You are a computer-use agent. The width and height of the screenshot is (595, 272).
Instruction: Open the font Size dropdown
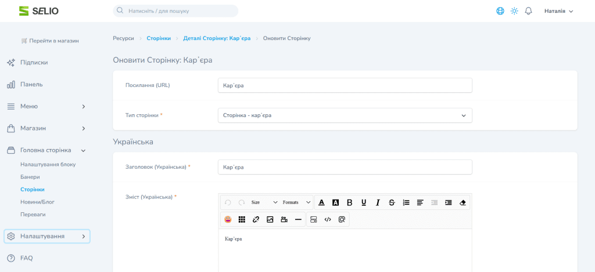point(264,202)
